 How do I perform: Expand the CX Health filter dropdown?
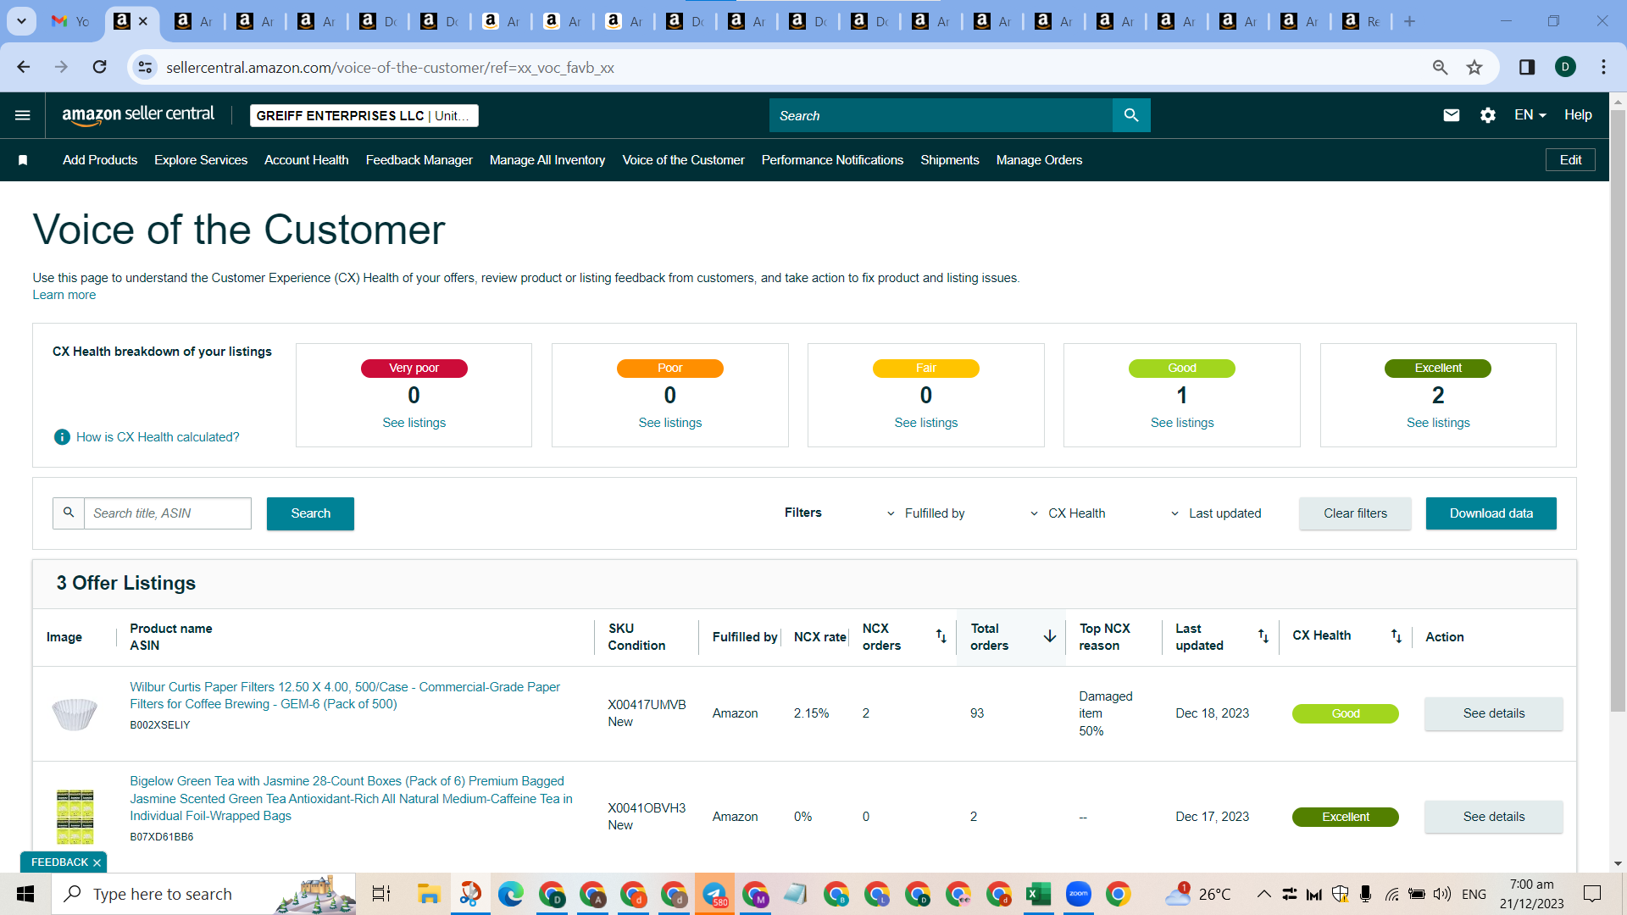1068,513
